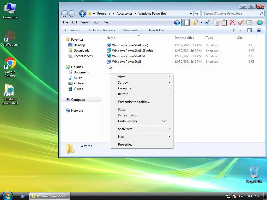Open Classic Shell settings via the shell icon
The image size is (267, 200).
[x=259, y=22]
